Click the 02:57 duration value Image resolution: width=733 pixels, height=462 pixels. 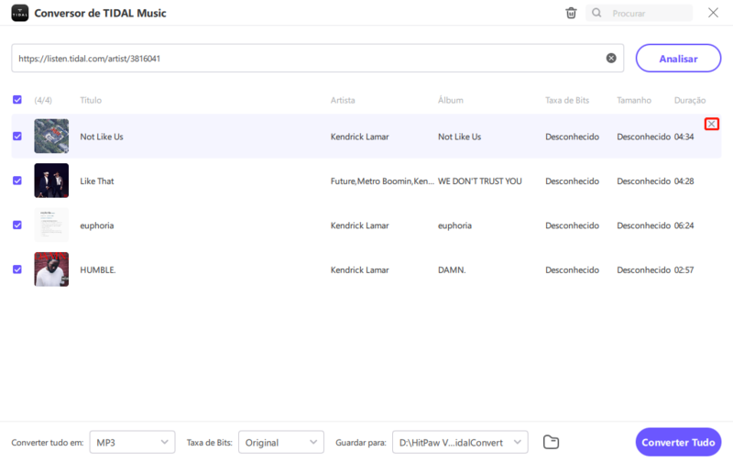coord(684,269)
